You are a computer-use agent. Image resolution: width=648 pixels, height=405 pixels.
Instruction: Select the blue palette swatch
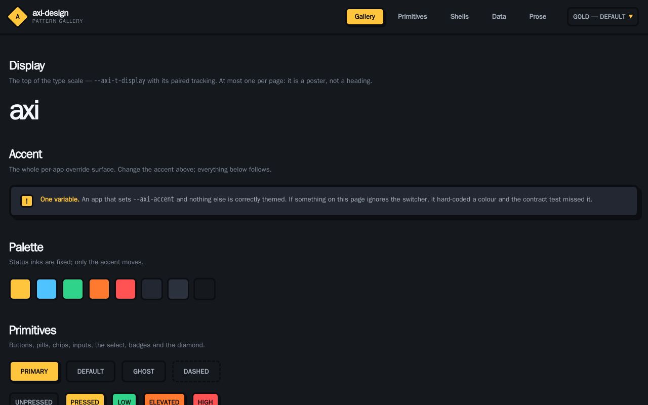click(x=47, y=289)
